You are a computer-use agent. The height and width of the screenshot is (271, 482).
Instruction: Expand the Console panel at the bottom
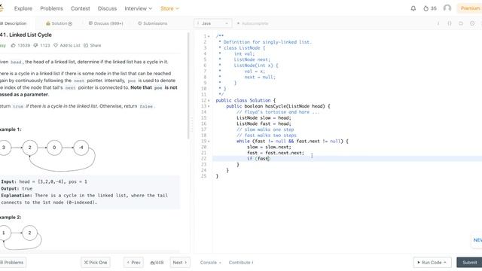211,263
